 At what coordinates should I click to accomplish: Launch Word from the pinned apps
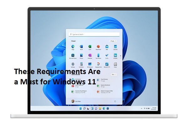(81, 47)
